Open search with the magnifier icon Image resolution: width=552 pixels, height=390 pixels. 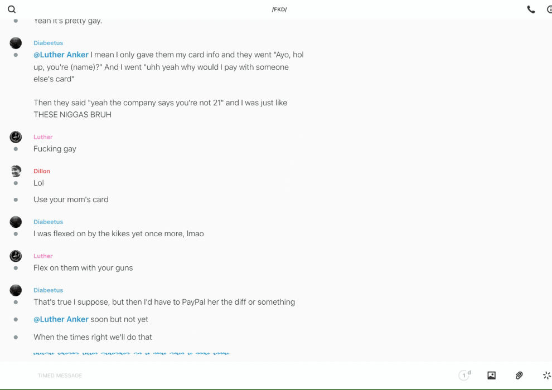[x=12, y=9]
